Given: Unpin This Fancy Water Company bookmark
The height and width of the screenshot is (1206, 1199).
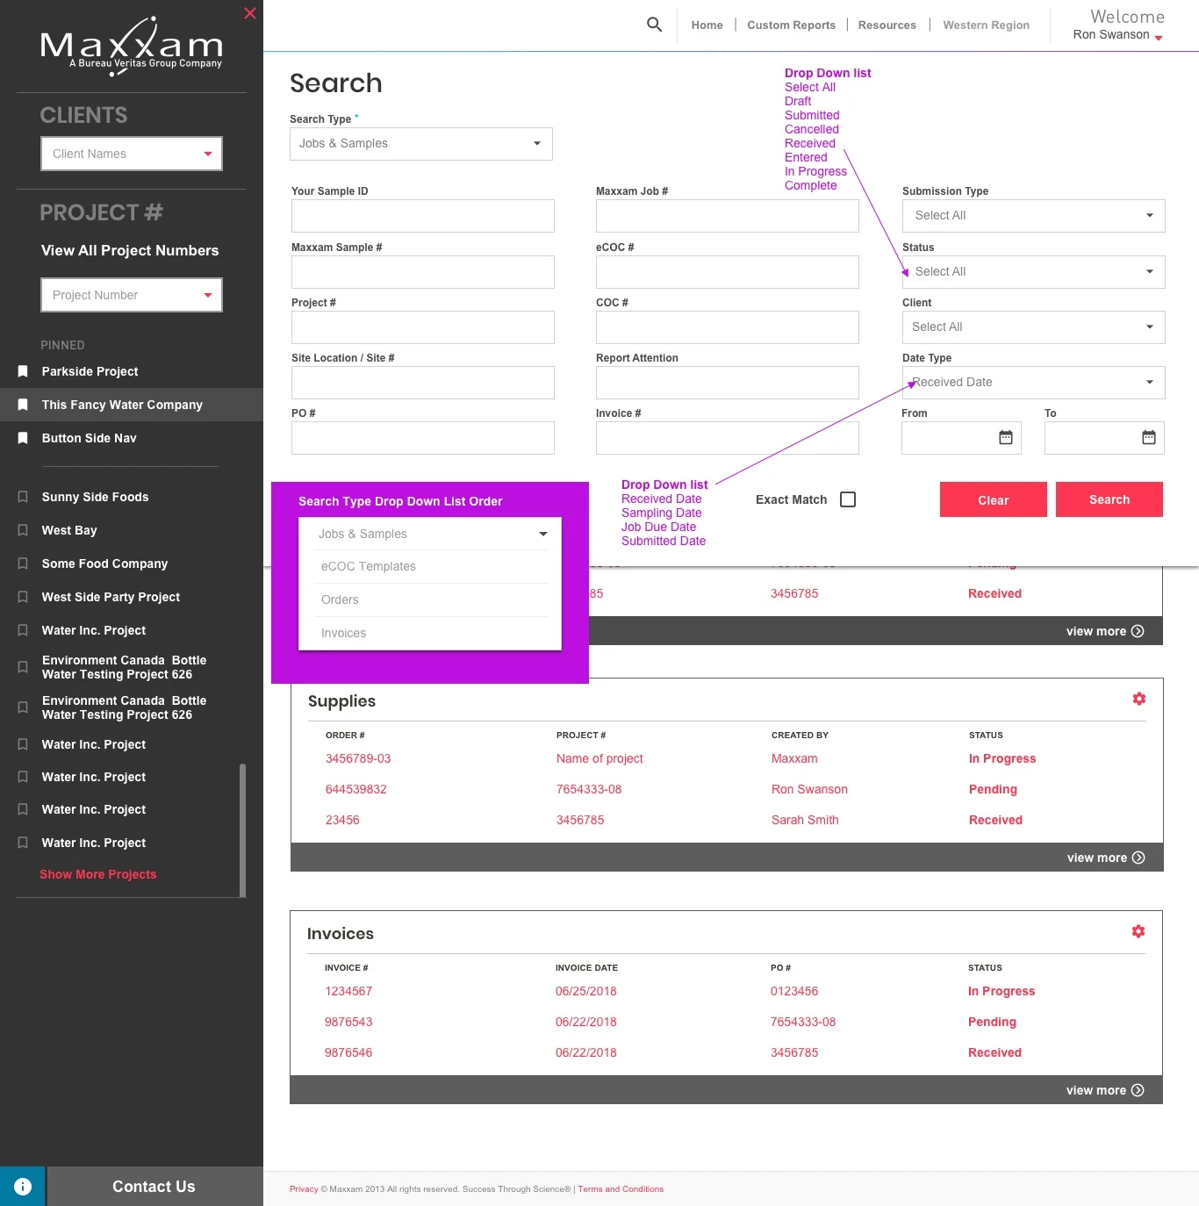Looking at the screenshot, I should 23,405.
